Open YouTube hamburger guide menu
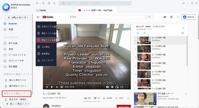The width and height of the screenshot is (199, 108). tap(38, 17)
